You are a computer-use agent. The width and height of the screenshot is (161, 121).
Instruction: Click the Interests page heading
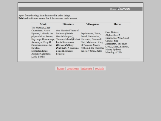coord(124,9)
